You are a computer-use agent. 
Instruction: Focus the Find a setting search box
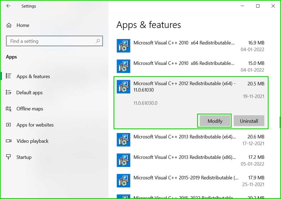(x=54, y=41)
